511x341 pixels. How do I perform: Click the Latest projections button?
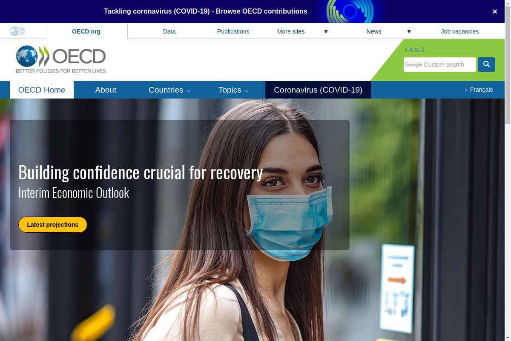pyautogui.click(x=53, y=225)
